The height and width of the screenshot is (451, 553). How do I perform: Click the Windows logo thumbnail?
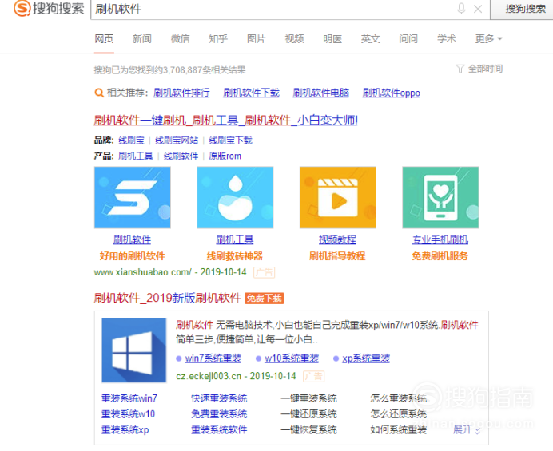[134, 350]
